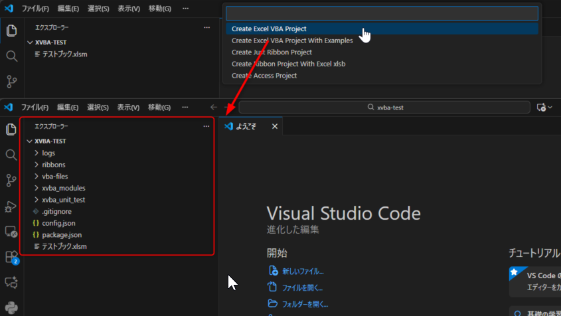Collapse XVBA-TEST folder in upper explorer
The image size is (561, 316).
(x=30, y=42)
